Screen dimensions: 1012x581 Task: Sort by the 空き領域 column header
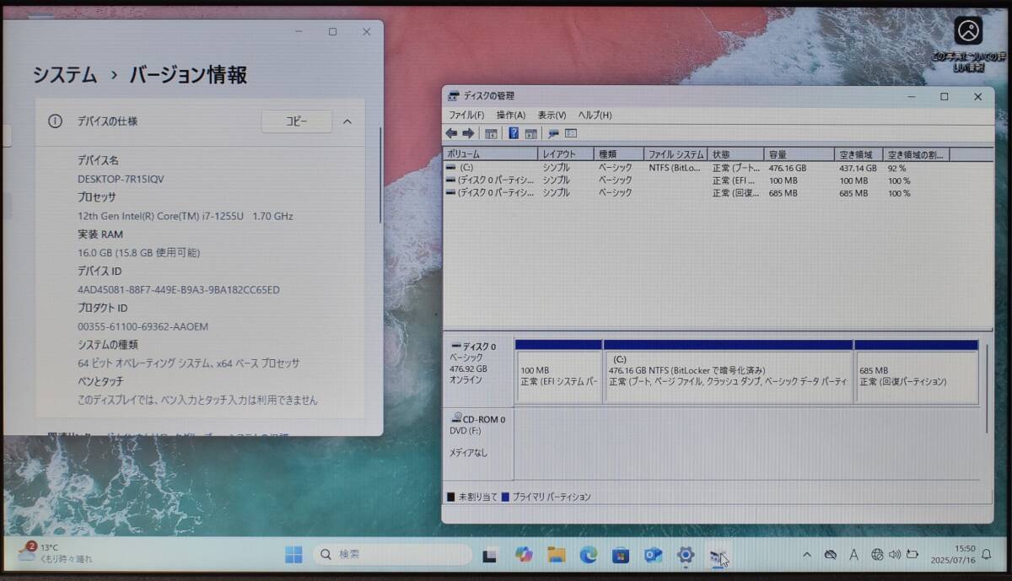pos(859,154)
